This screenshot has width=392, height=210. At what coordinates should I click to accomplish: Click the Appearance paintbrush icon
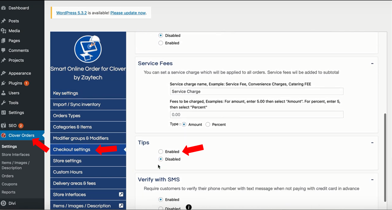pyautogui.click(x=3, y=73)
